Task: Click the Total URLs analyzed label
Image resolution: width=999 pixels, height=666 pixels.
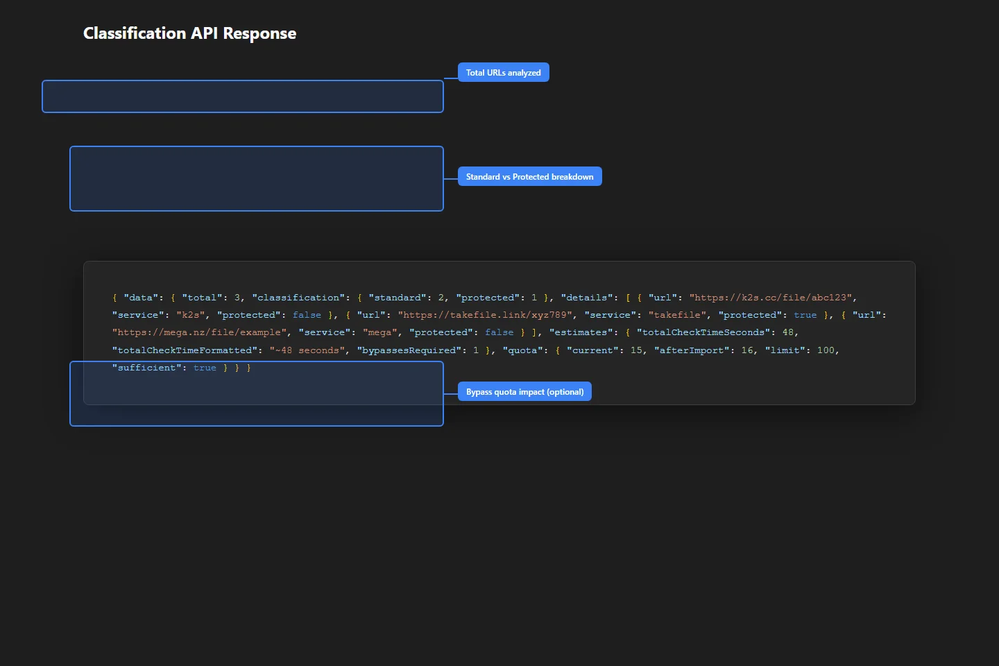Action: pyautogui.click(x=503, y=73)
